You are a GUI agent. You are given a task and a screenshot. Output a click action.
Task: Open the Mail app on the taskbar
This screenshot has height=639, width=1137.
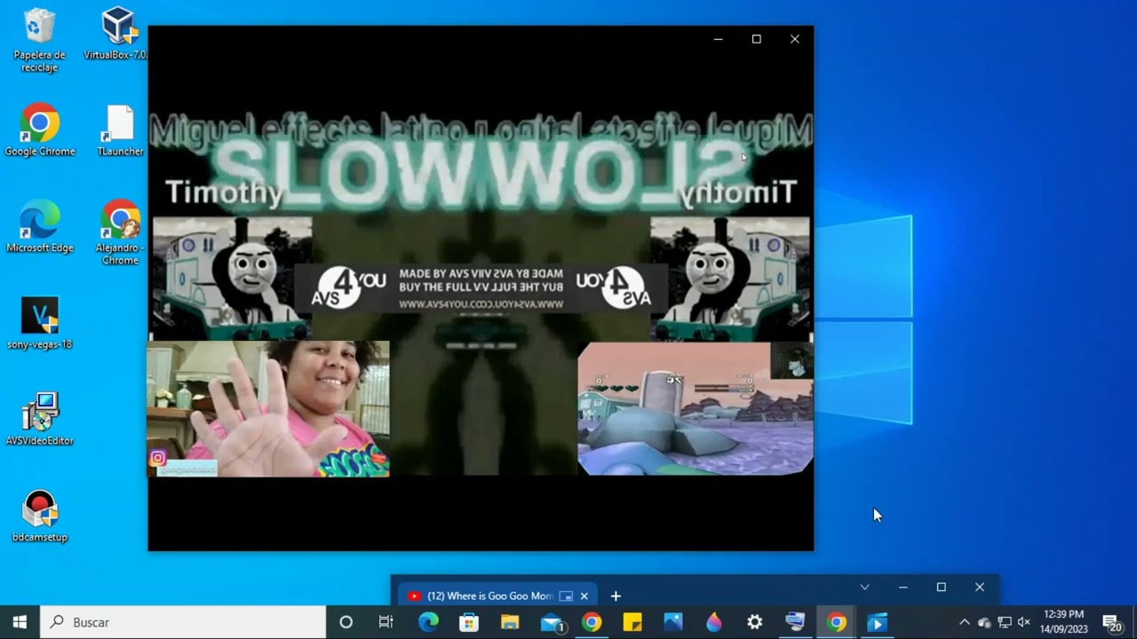[552, 622]
